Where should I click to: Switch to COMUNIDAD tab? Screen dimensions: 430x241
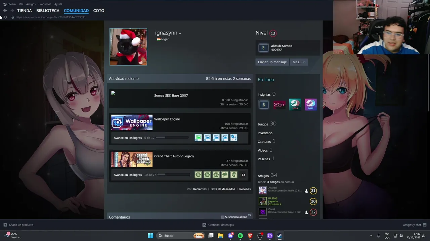76,11
